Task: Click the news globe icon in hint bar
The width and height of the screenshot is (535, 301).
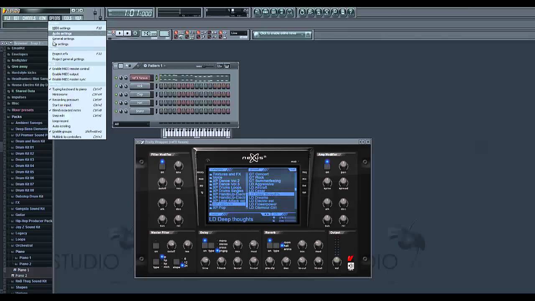Action: [256, 34]
